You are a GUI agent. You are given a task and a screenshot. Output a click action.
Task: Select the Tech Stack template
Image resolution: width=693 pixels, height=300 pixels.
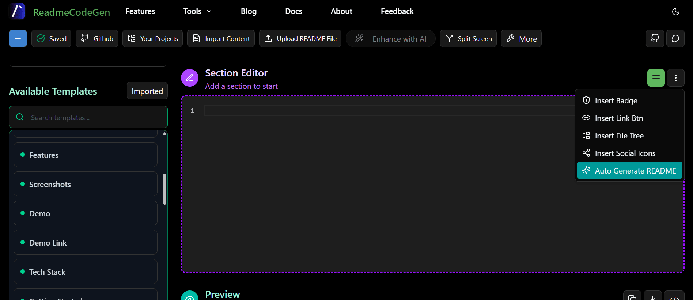tap(86, 272)
